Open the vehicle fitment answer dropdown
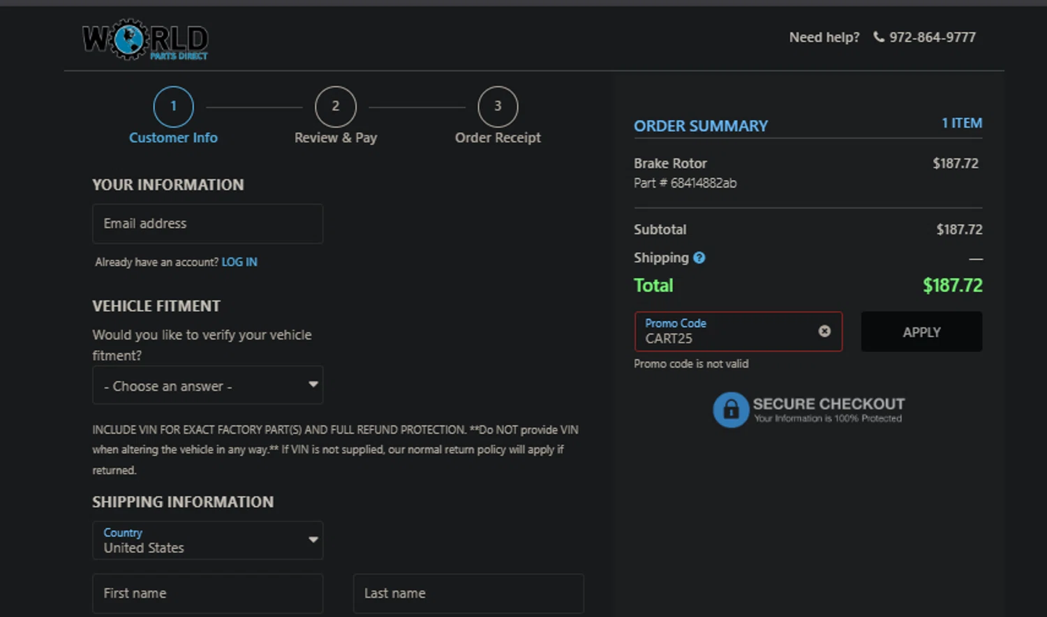This screenshot has height=617, width=1047. (207, 385)
